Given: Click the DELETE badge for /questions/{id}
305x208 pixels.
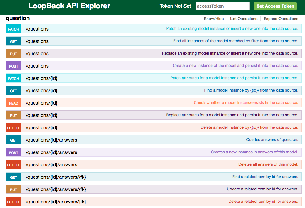Looking at the screenshot, I should pos(14,128).
